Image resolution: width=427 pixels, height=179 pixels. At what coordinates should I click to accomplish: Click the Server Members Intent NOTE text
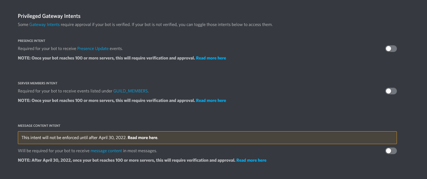pyautogui.click(x=106, y=100)
